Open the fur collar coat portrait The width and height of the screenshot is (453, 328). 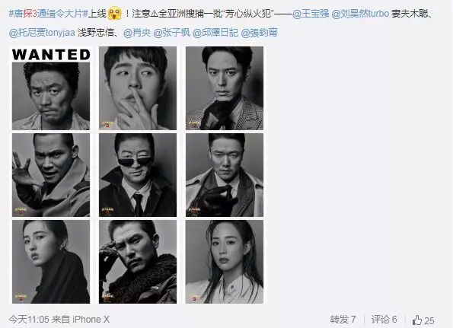[x=138, y=262]
